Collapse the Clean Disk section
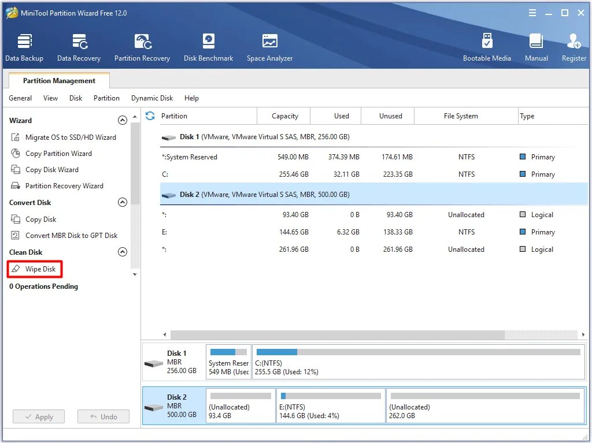Screen dimensions: 592x443 123,252
